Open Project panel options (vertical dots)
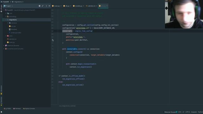This screenshot has width=203, height=114. tap(46, 6)
